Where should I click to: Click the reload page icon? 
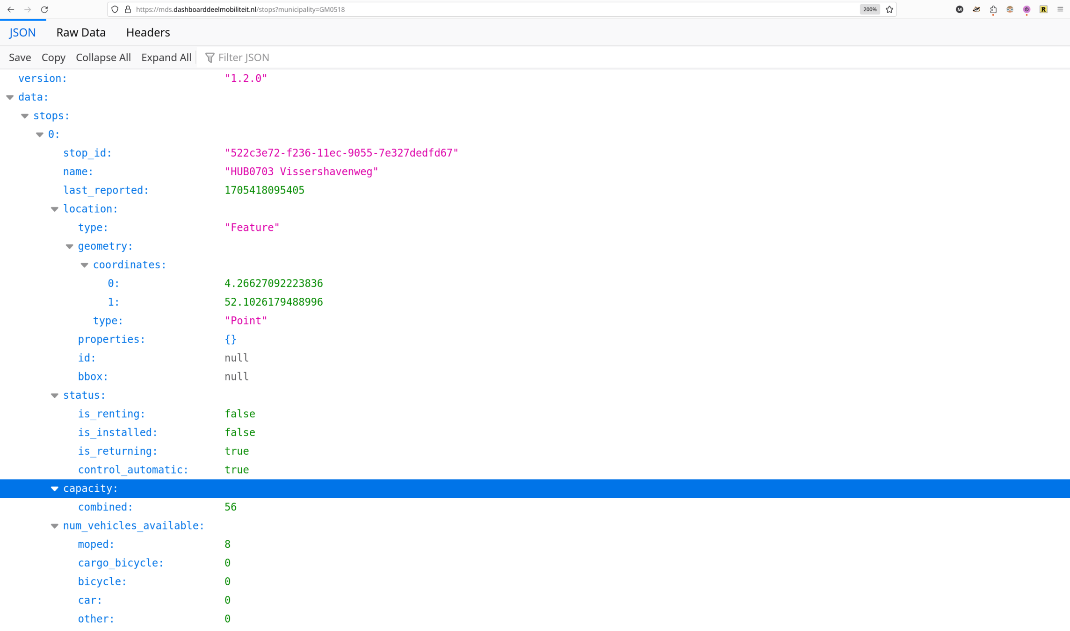tap(44, 9)
